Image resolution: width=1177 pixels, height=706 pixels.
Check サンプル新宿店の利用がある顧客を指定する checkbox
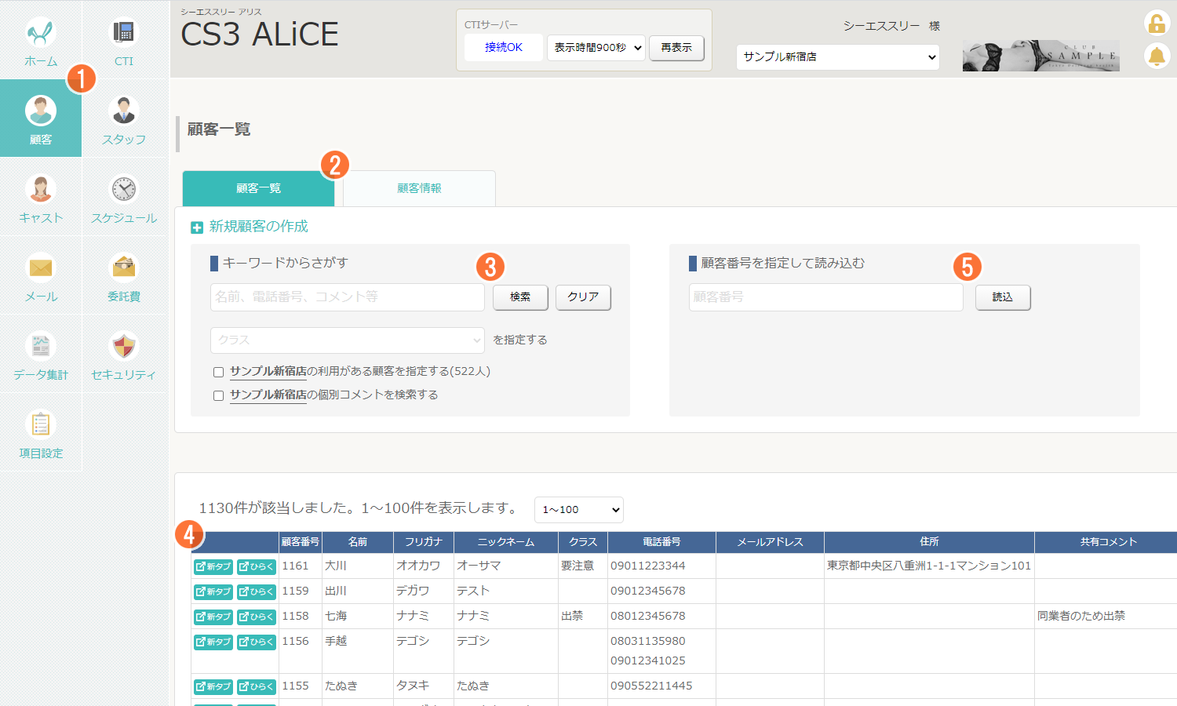(x=219, y=372)
